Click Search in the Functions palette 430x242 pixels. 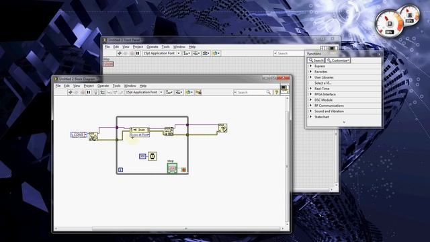[x=316, y=61]
